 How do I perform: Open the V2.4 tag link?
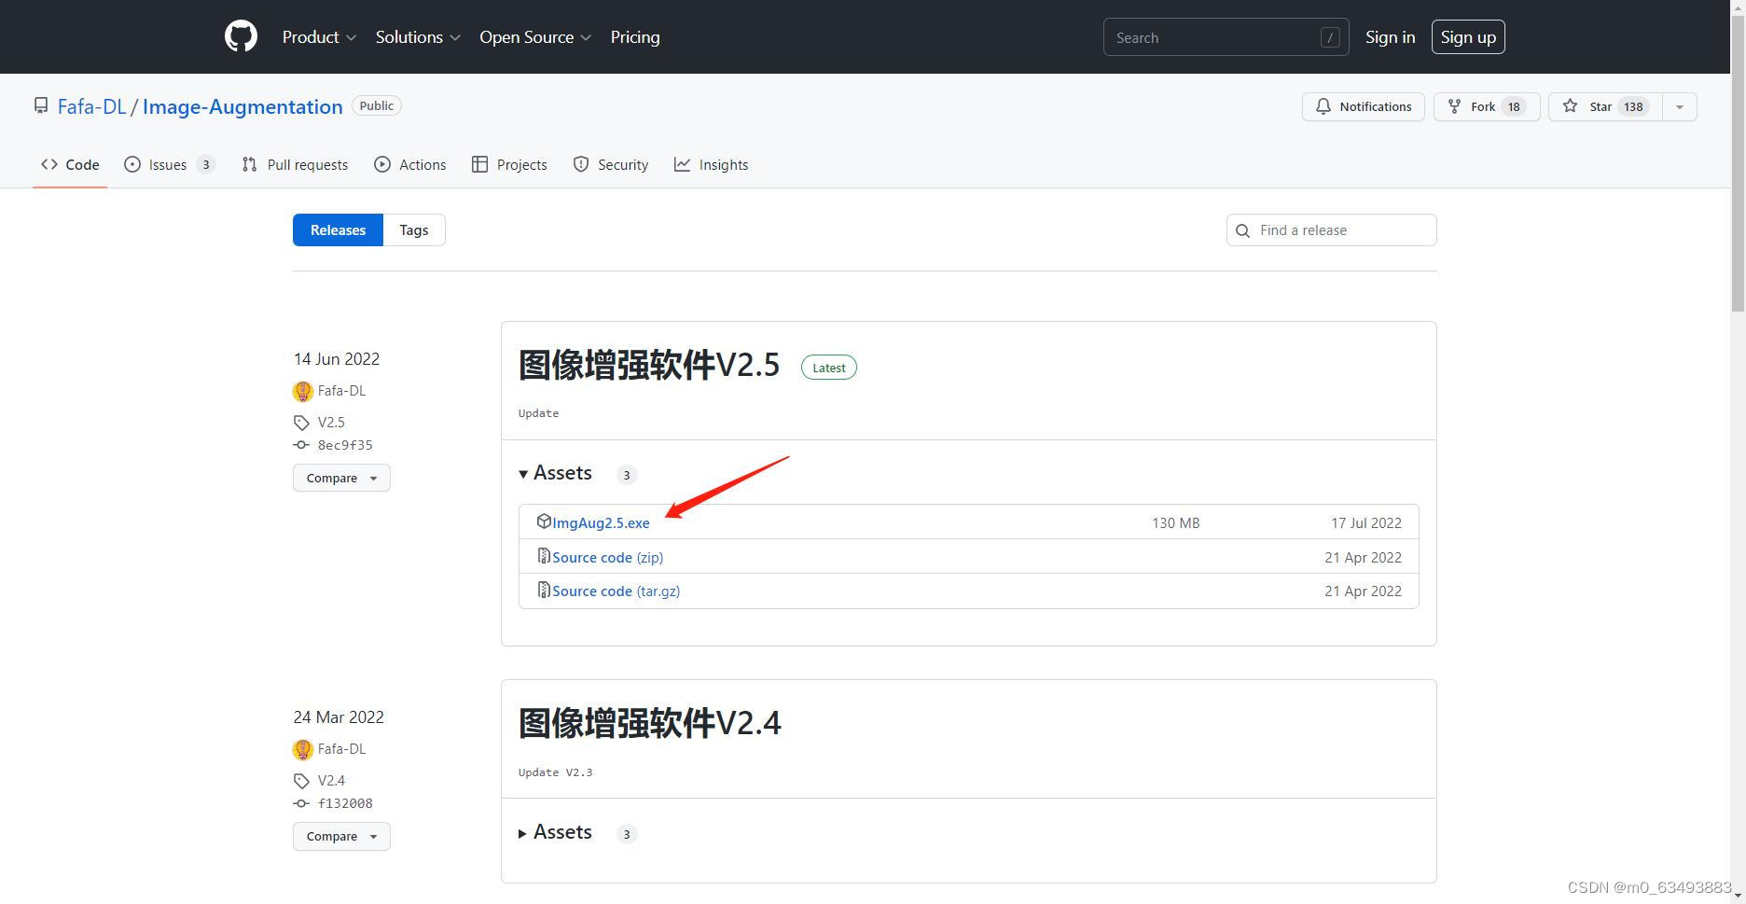[x=331, y=780]
